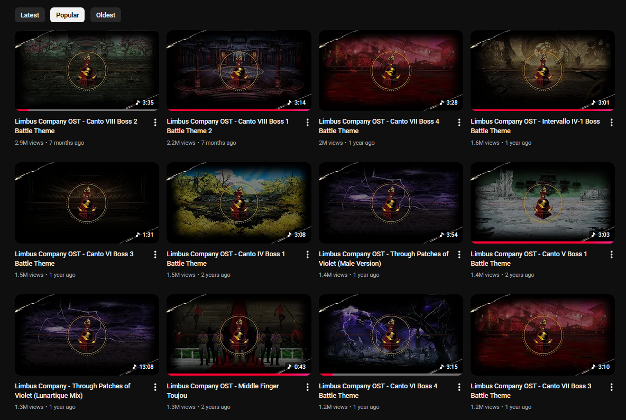This screenshot has width=626, height=420.
Task: Play the 0:43 Middle Finger Toujou thumbnail
Action: (239, 334)
